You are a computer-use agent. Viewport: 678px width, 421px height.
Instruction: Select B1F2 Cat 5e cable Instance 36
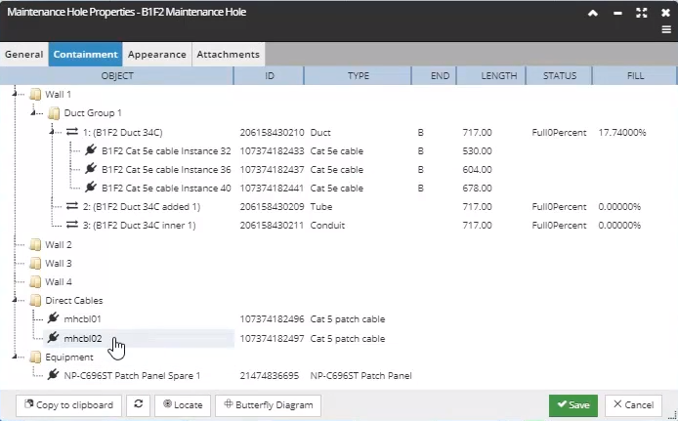point(166,169)
